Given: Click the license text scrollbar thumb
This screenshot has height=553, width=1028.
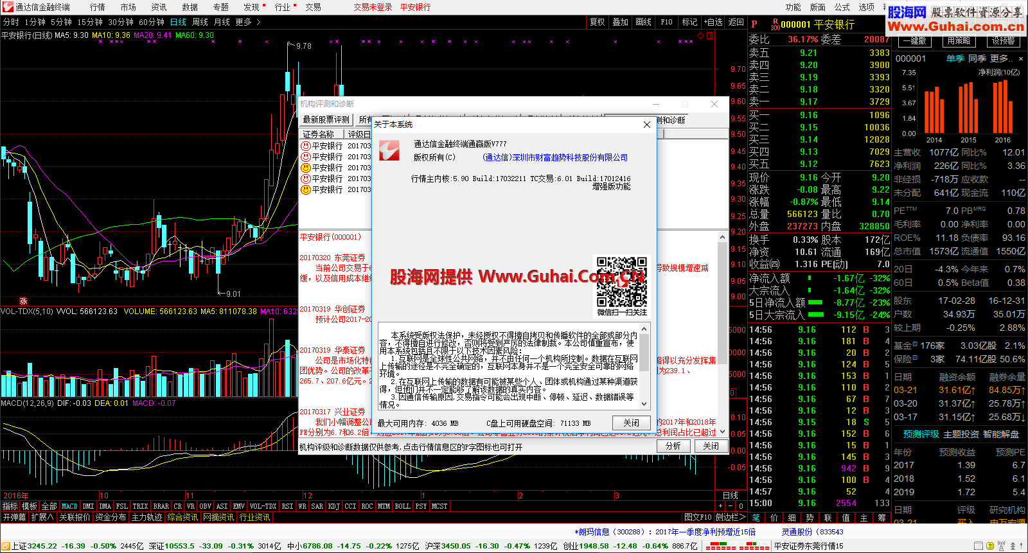Looking at the screenshot, I should pos(644,352).
